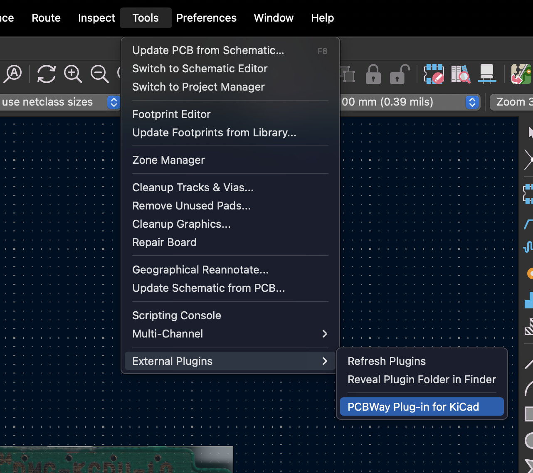This screenshot has height=473, width=533.
Task: Click the closed padlock lock icon
Action: pos(373,74)
